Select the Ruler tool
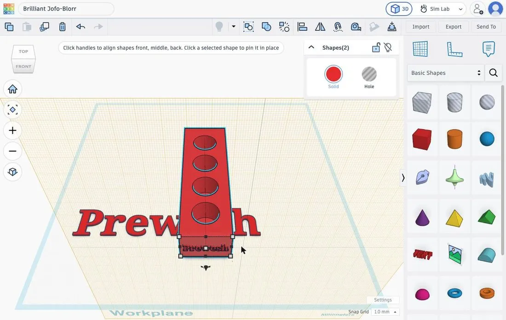506x320 pixels. 454,49
